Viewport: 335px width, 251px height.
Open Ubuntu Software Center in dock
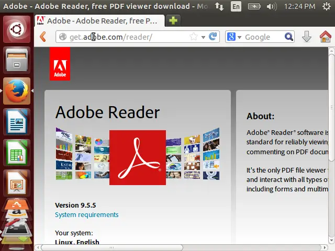(x=17, y=204)
